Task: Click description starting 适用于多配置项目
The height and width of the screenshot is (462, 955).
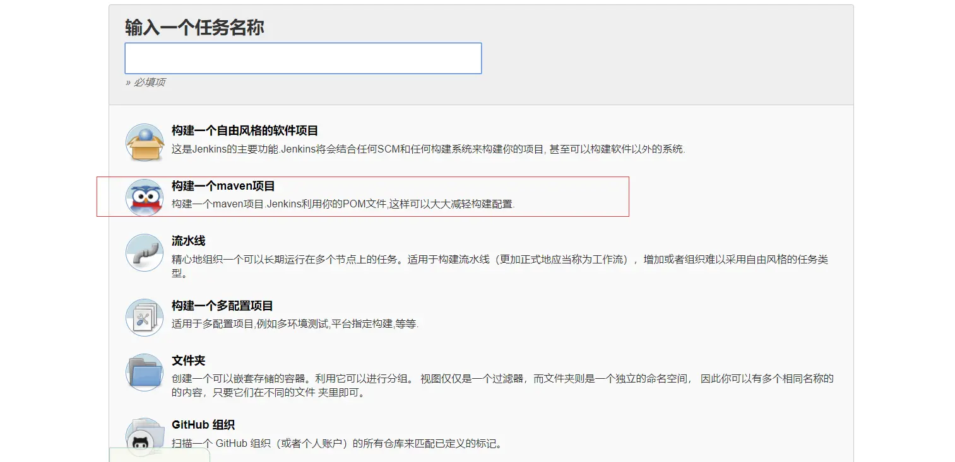Action: [x=295, y=324]
